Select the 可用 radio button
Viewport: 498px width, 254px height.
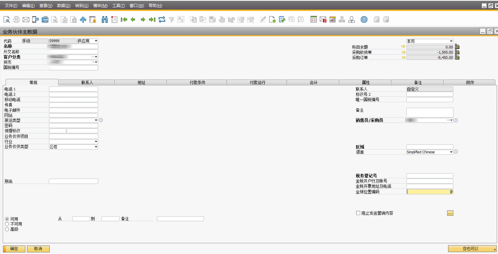(7, 219)
